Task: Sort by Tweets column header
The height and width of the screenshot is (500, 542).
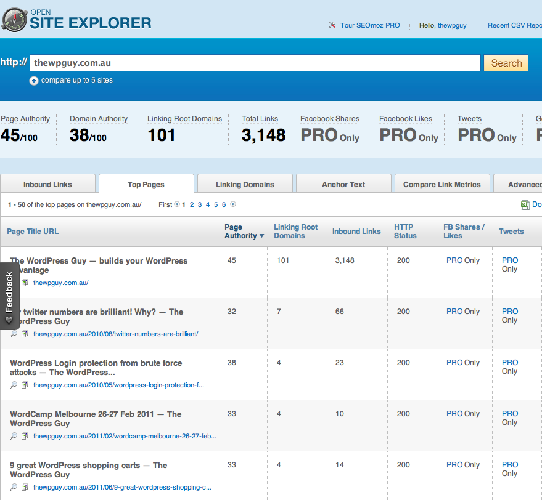Action: point(511,232)
